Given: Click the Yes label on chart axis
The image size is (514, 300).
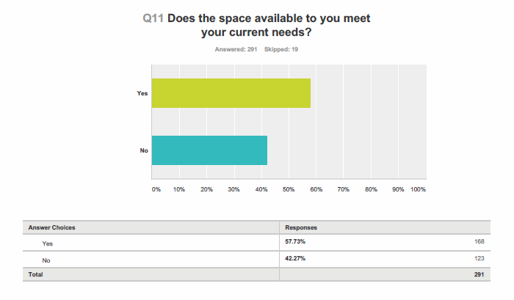Looking at the screenshot, I should pos(142,93).
